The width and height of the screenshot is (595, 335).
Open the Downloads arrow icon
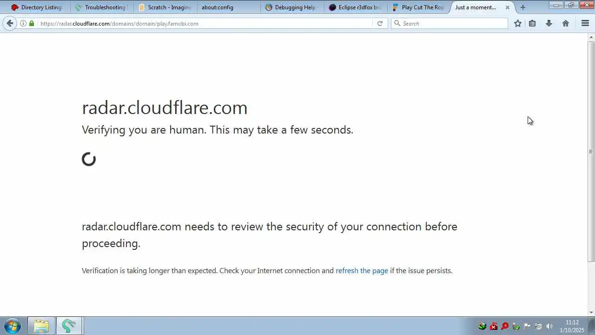tap(549, 23)
